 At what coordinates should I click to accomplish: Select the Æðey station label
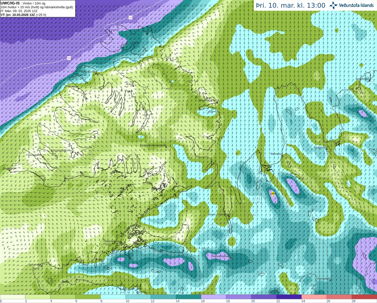pyautogui.click(x=130, y=84)
